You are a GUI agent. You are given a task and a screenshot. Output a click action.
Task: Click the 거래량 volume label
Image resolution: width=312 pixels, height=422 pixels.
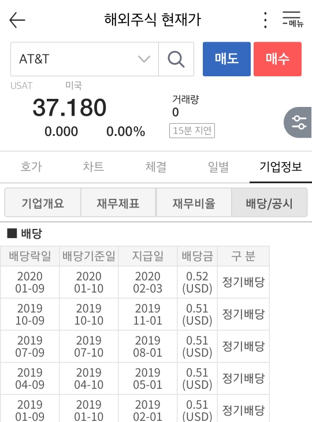[x=185, y=99]
